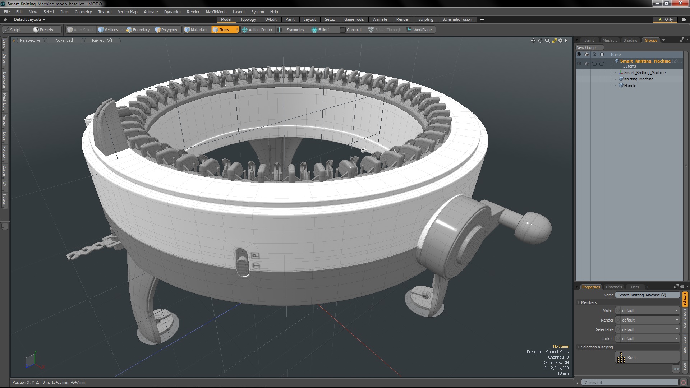The width and height of the screenshot is (690, 388).
Task: Click the Root keying icon button
Action: (647, 357)
